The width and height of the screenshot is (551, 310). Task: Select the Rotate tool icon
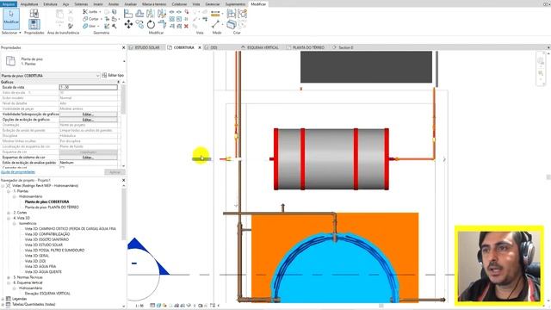151,24
